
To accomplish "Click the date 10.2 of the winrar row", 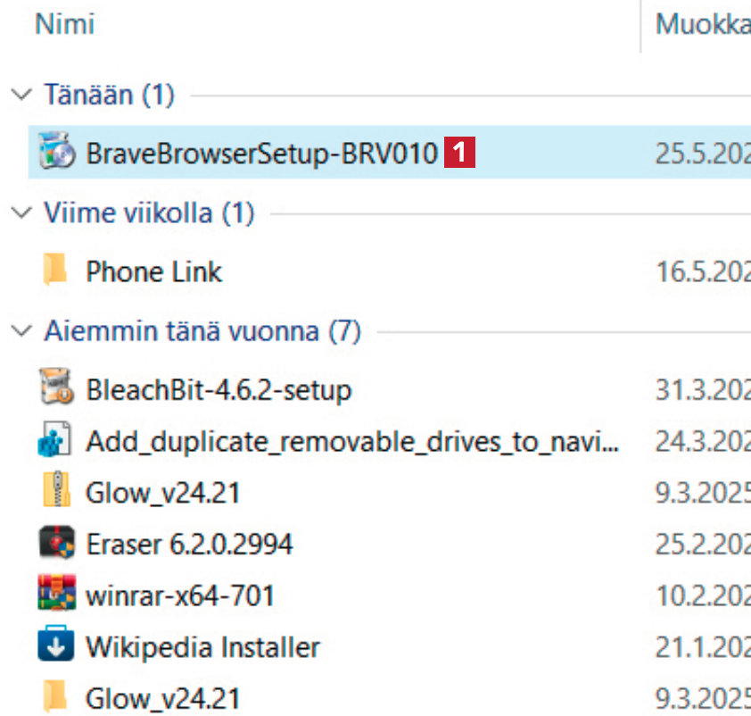I will 703,595.
